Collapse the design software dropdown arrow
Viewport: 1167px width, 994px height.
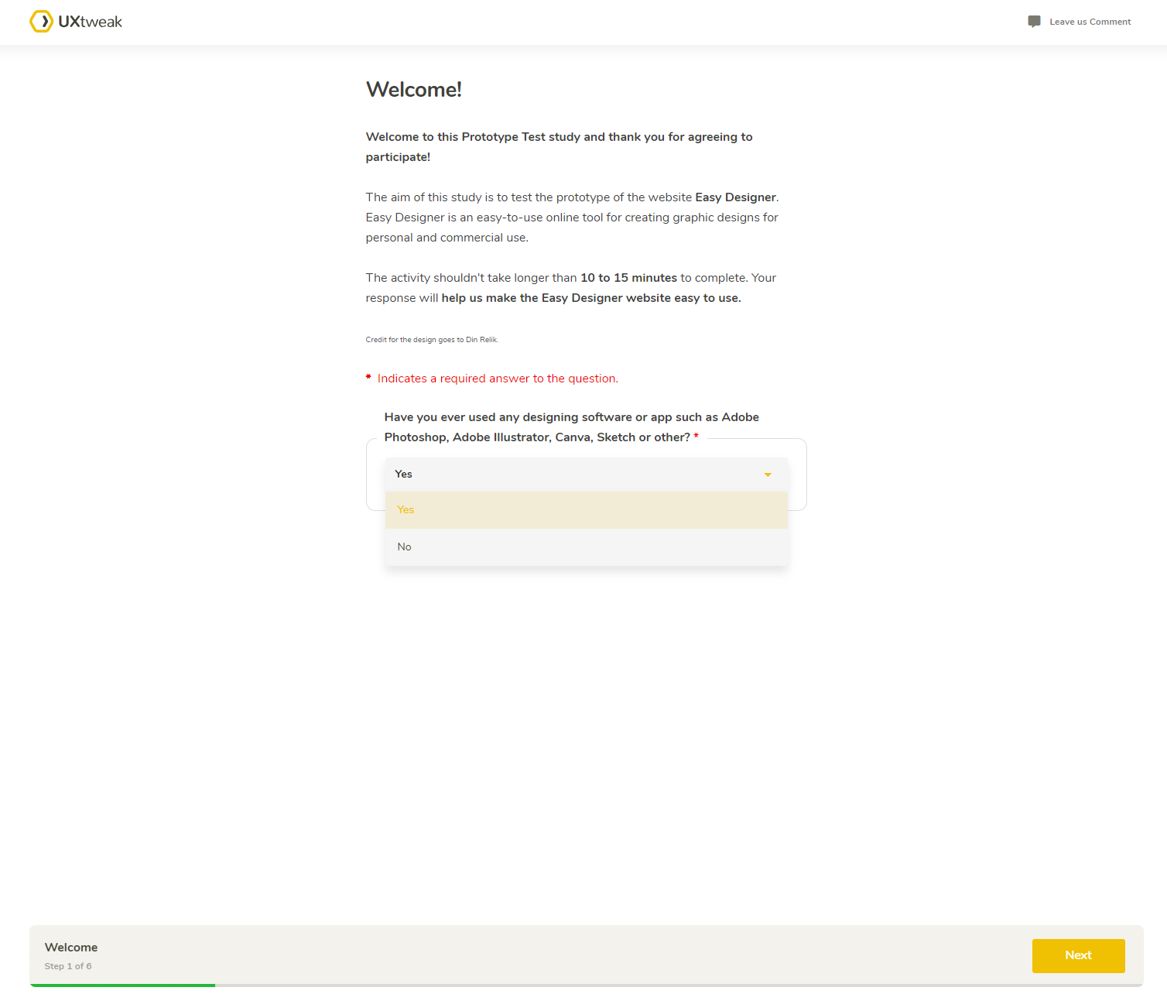(768, 475)
